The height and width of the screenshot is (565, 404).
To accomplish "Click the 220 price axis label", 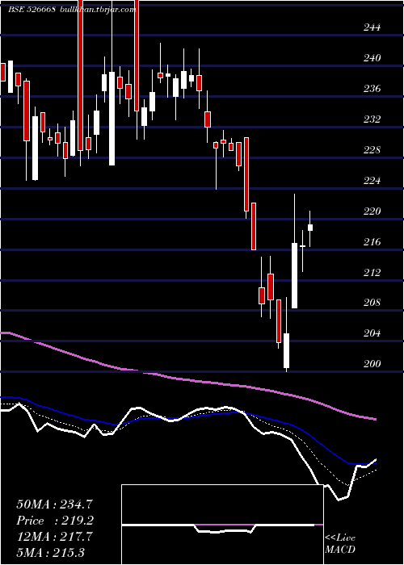I will 370,211.
